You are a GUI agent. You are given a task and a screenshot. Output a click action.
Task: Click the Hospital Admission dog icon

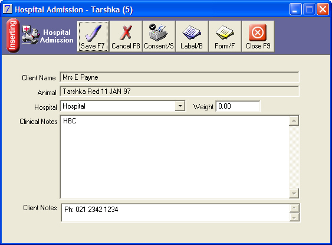[31, 35]
